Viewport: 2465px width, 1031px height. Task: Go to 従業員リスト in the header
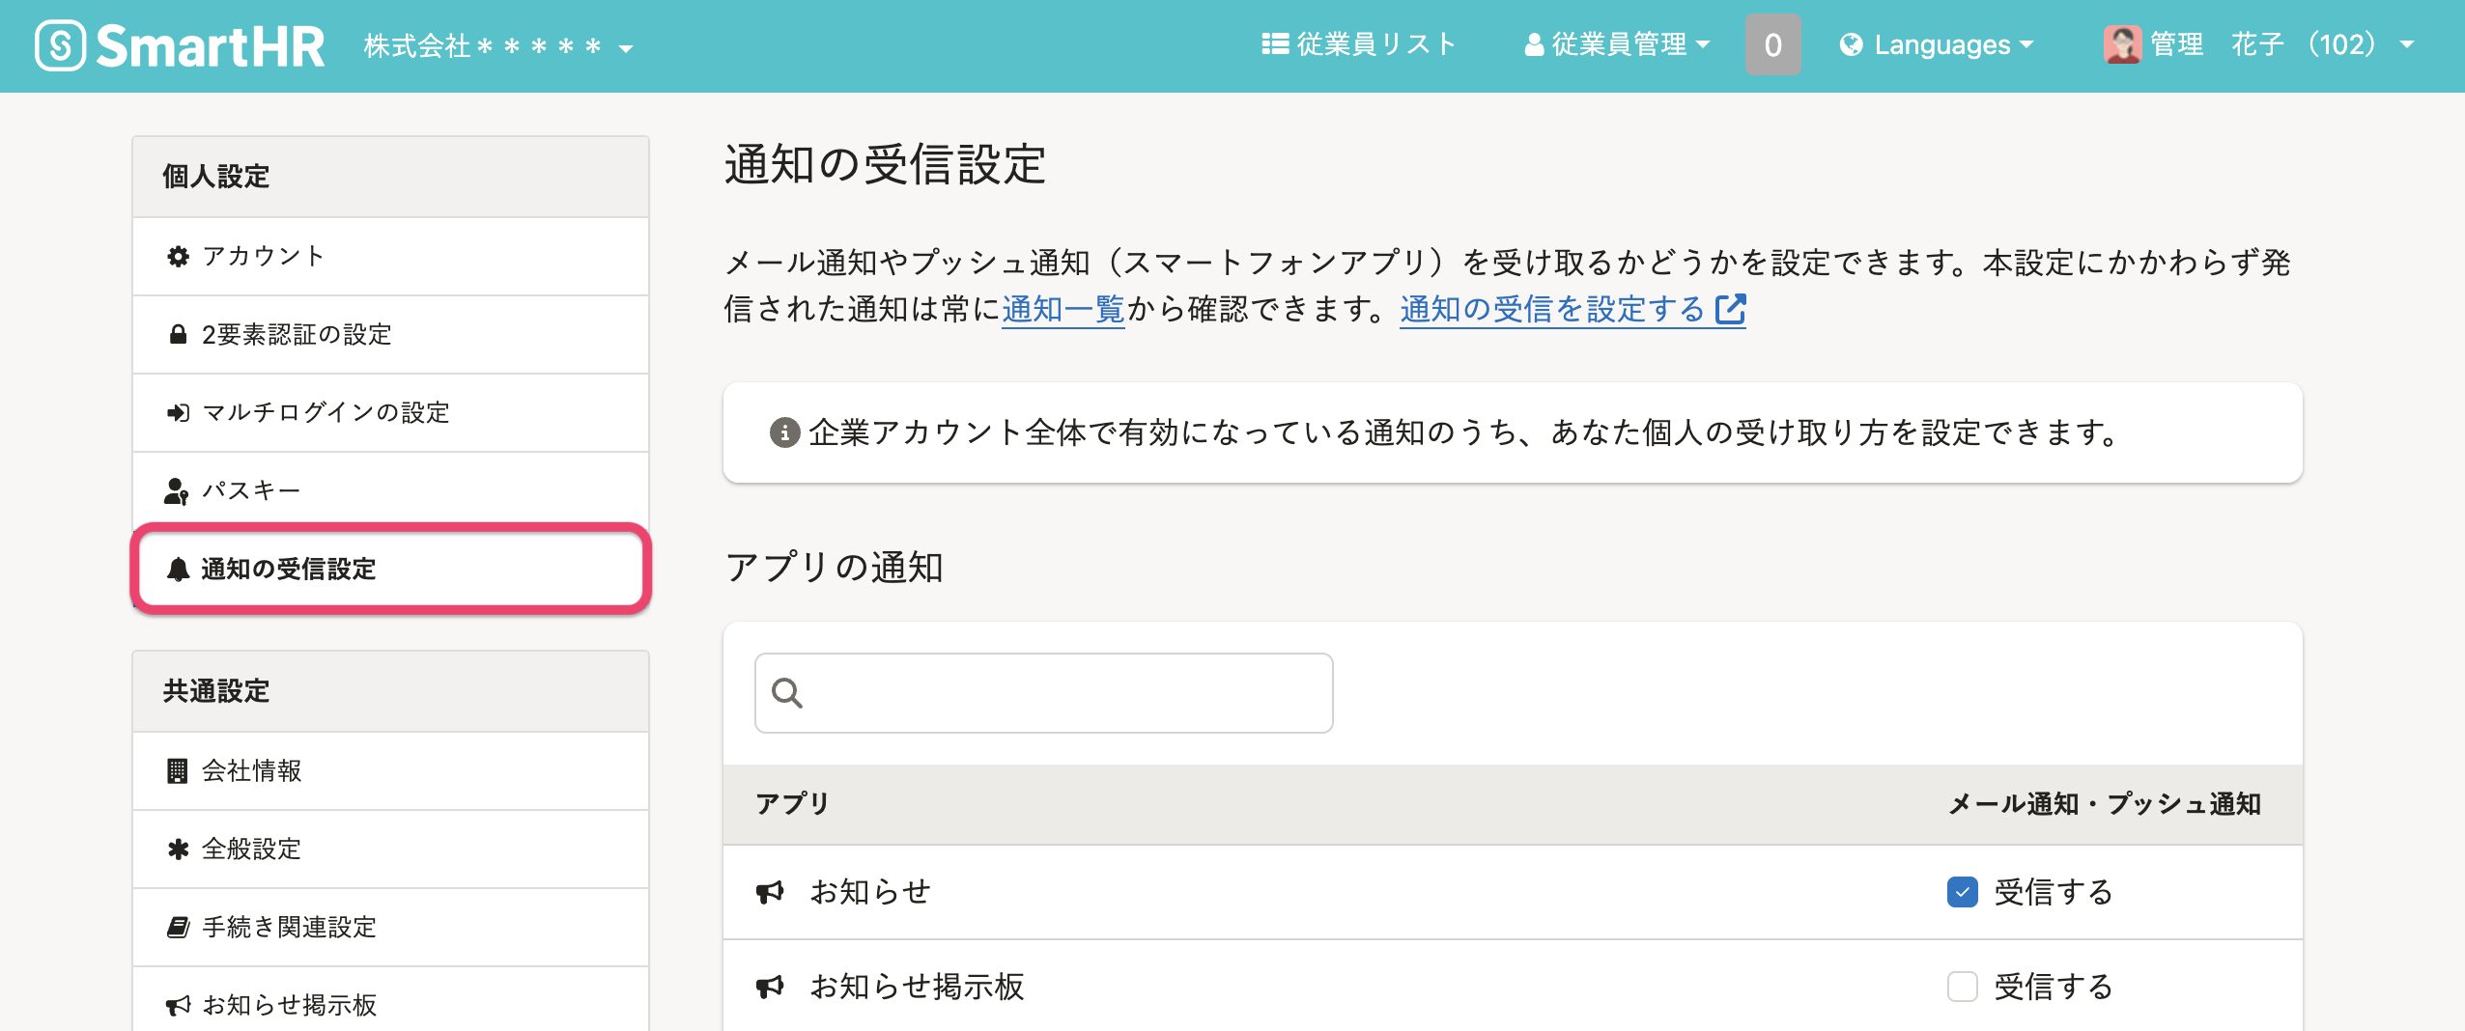click(1358, 44)
